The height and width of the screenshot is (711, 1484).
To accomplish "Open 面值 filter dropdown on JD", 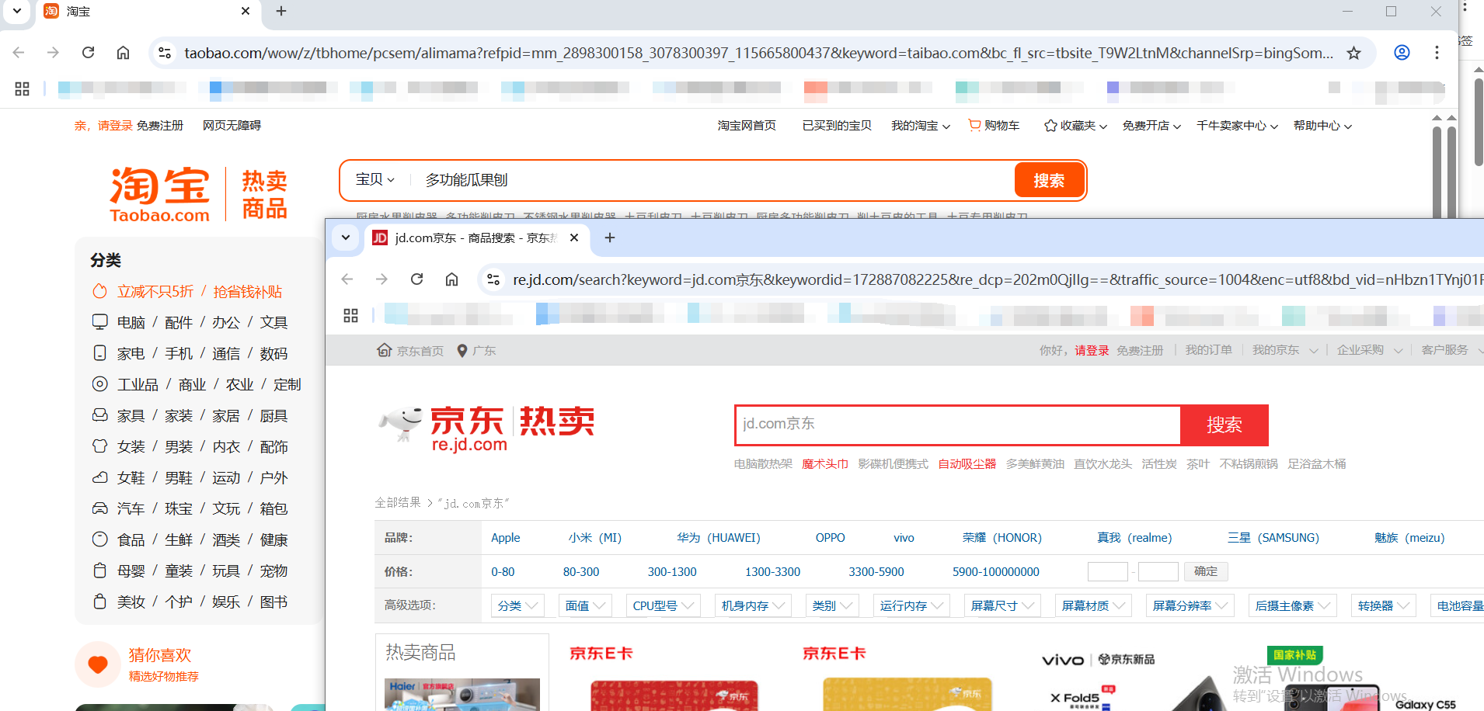I will (x=585, y=605).
